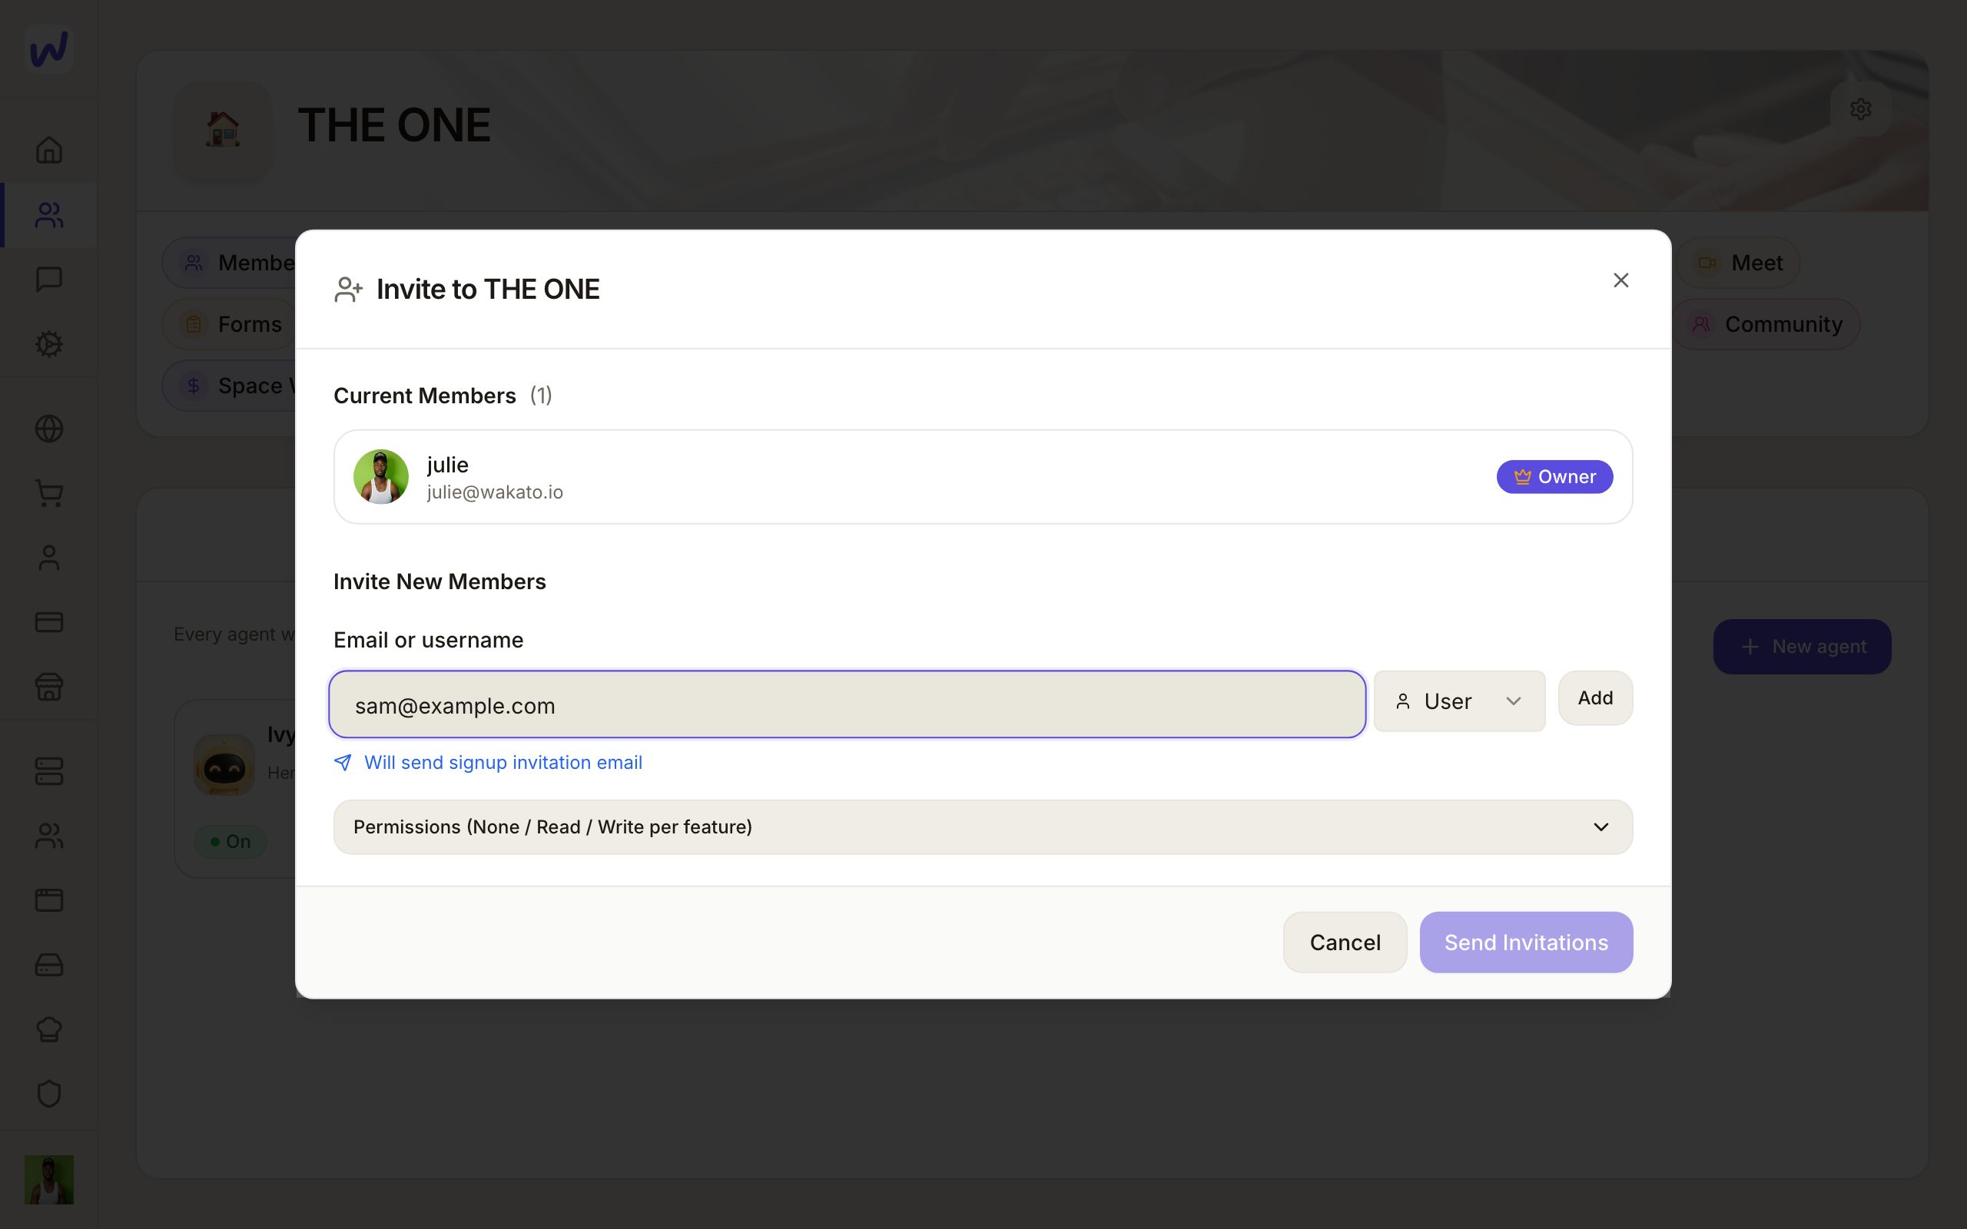Select the Meet tab
This screenshot has height=1229, width=1967.
(1739, 263)
